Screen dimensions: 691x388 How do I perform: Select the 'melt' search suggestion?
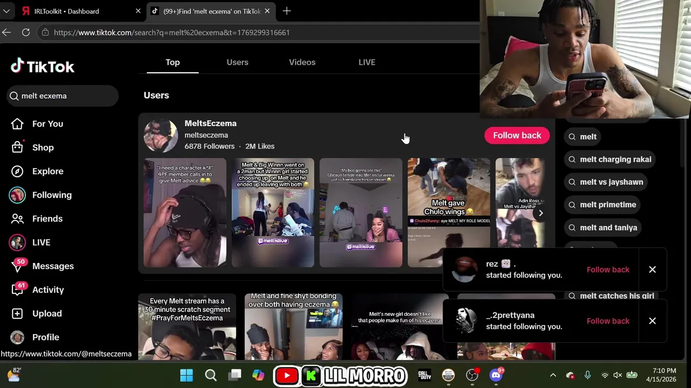coord(583,136)
